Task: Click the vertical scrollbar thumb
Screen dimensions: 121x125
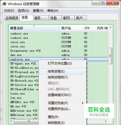Action: coord(111,56)
